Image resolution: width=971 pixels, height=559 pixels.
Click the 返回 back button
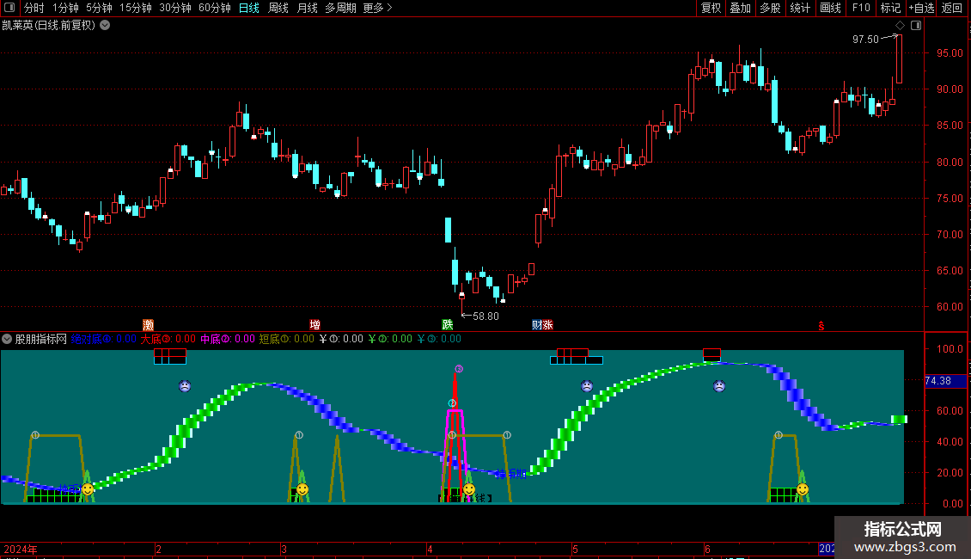click(952, 8)
